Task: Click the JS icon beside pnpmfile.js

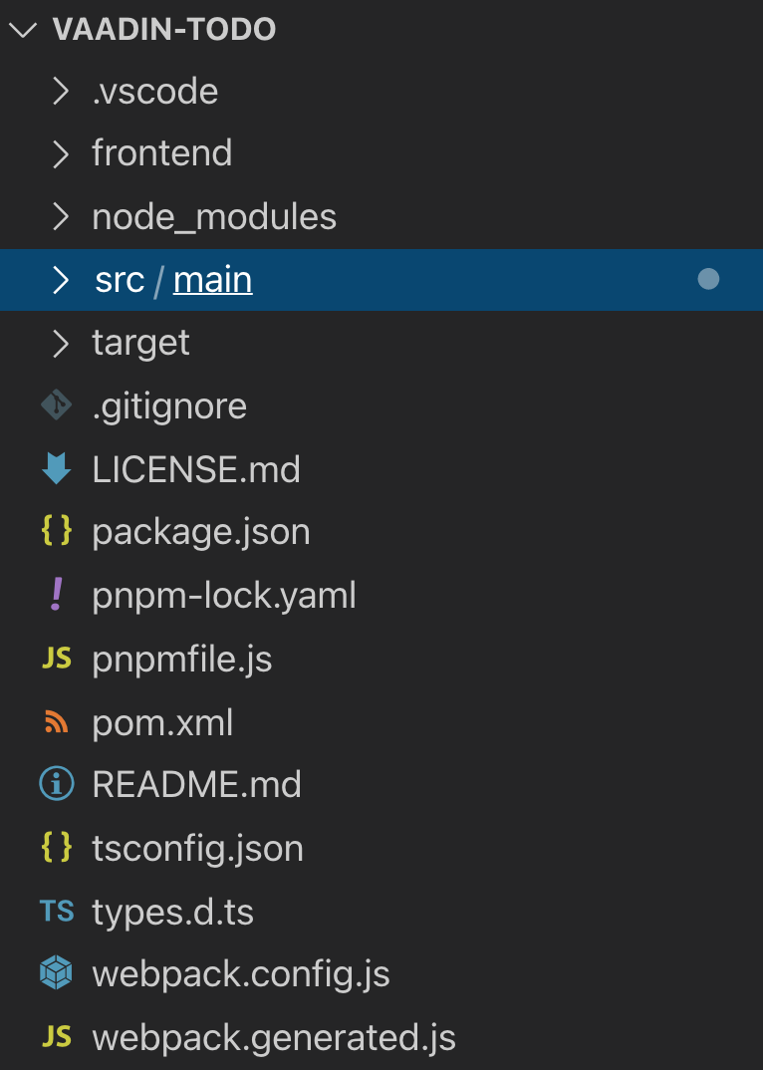Action: tap(58, 659)
